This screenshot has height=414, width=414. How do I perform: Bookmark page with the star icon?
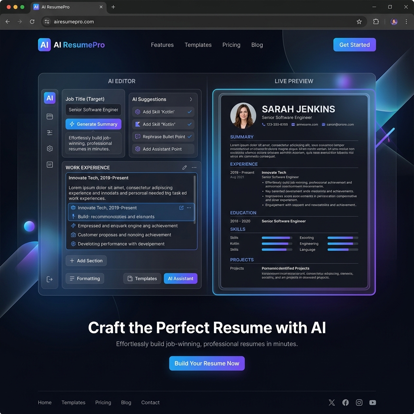click(x=359, y=22)
